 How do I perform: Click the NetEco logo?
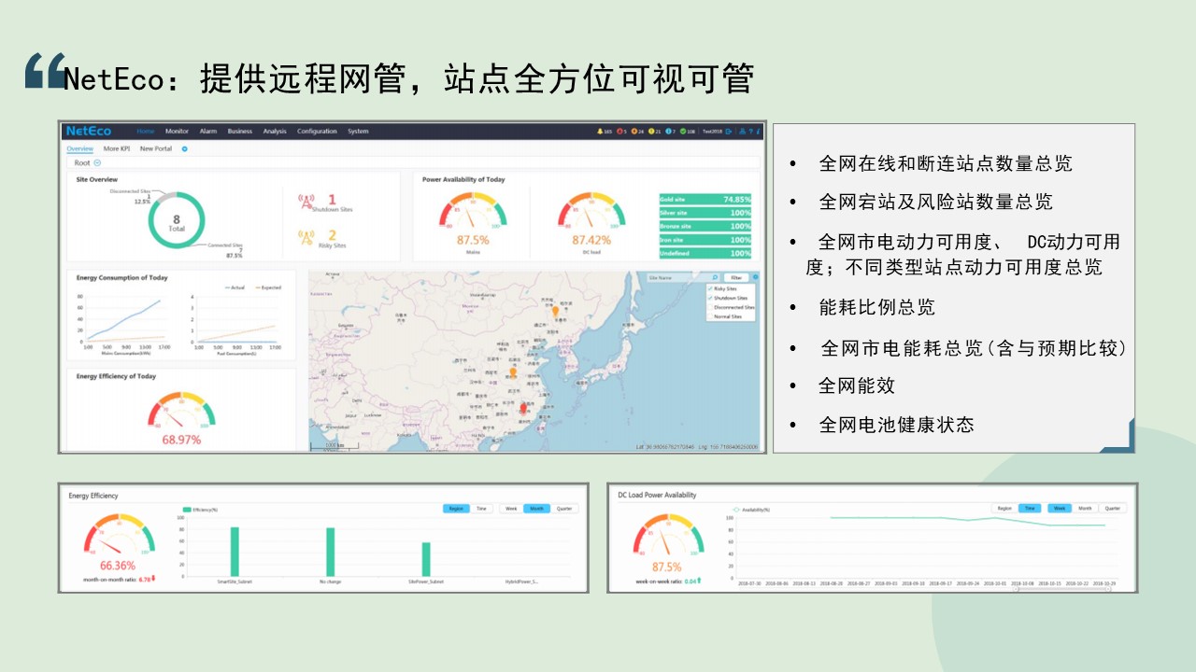(x=88, y=132)
